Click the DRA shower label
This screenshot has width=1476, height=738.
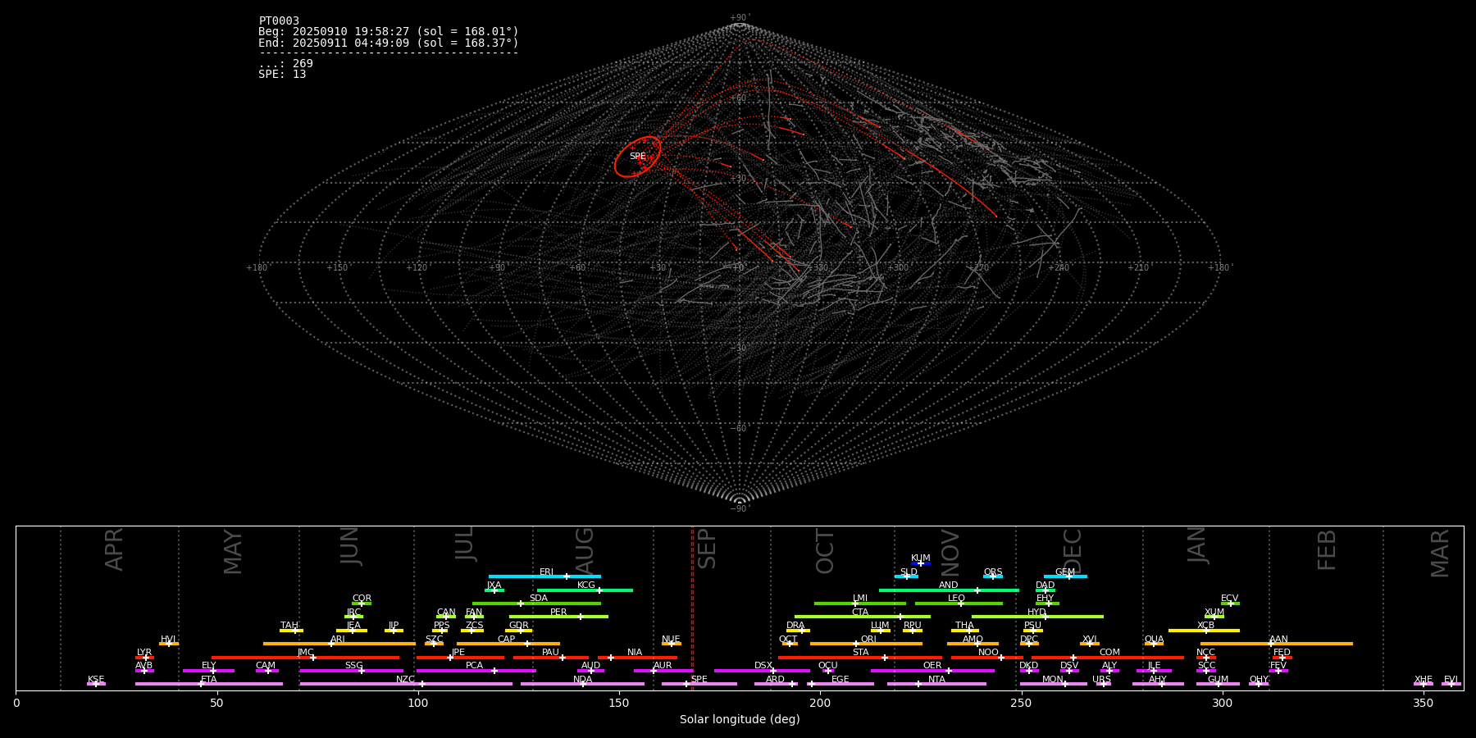[x=795, y=625]
